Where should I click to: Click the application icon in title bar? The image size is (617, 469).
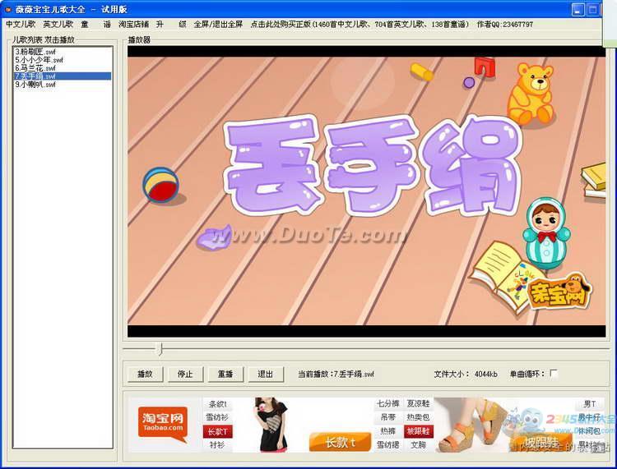(x=7, y=9)
